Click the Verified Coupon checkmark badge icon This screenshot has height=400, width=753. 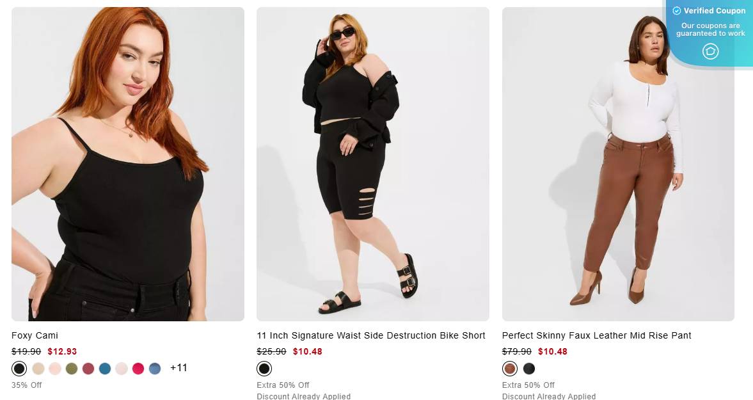[x=676, y=11]
